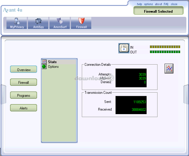Open the traffic graph icon
This screenshot has width=189, height=156.
click(x=169, y=69)
